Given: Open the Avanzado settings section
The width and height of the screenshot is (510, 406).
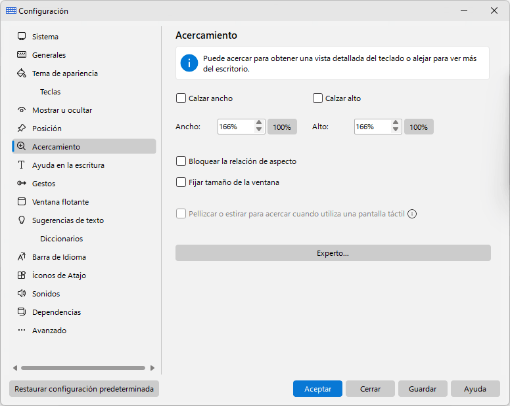Looking at the screenshot, I should (49, 331).
